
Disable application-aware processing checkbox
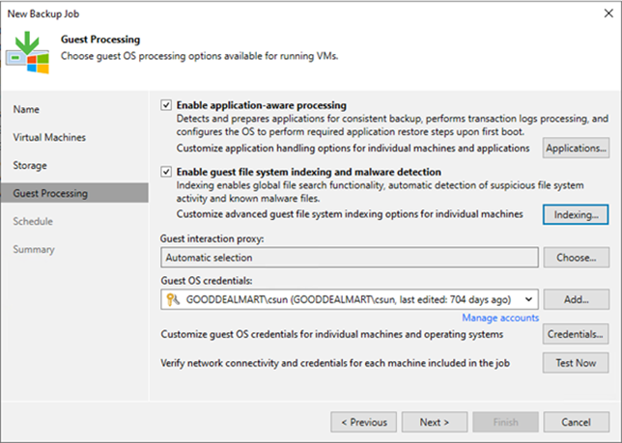(167, 104)
